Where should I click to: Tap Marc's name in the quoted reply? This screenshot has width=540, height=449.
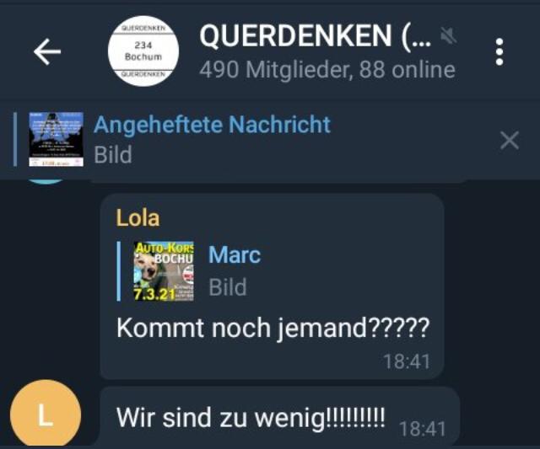[235, 254]
